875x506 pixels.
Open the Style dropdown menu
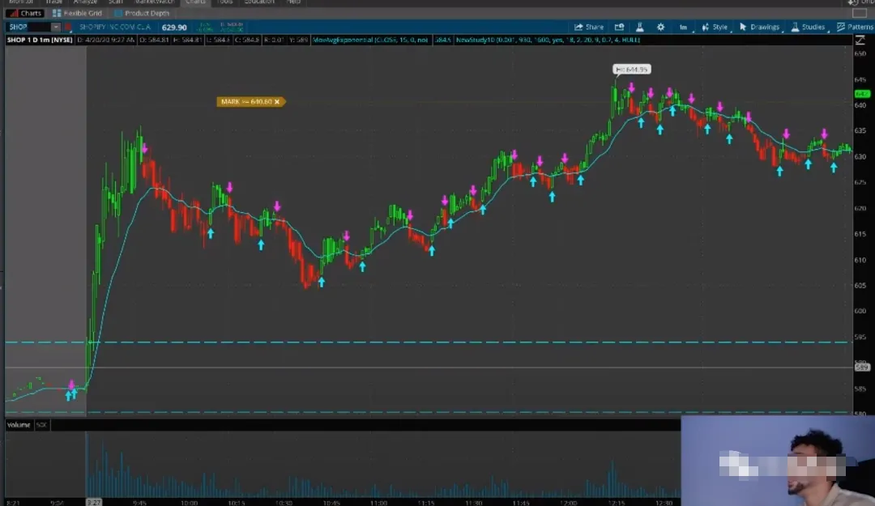(x=715, y=27)
